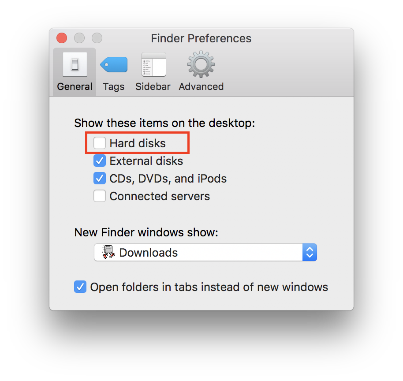Click the blue double-arrow dropdown control
This screenshot has width=403, height=381.
310,252
